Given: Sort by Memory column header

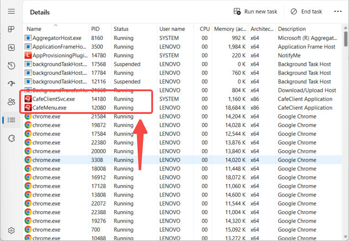Looking at the screenshot, I should coord(230,29).
